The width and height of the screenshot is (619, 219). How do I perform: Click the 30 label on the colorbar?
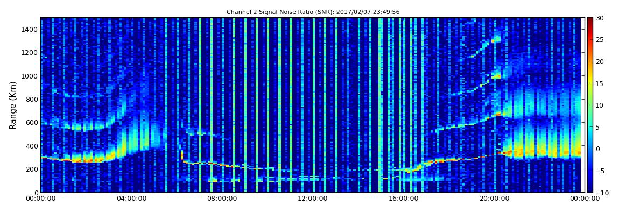pos(600,18)
